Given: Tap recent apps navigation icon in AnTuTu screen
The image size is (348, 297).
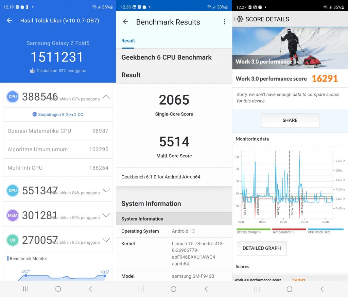Looking at the screenshot, I should [26, 289].
